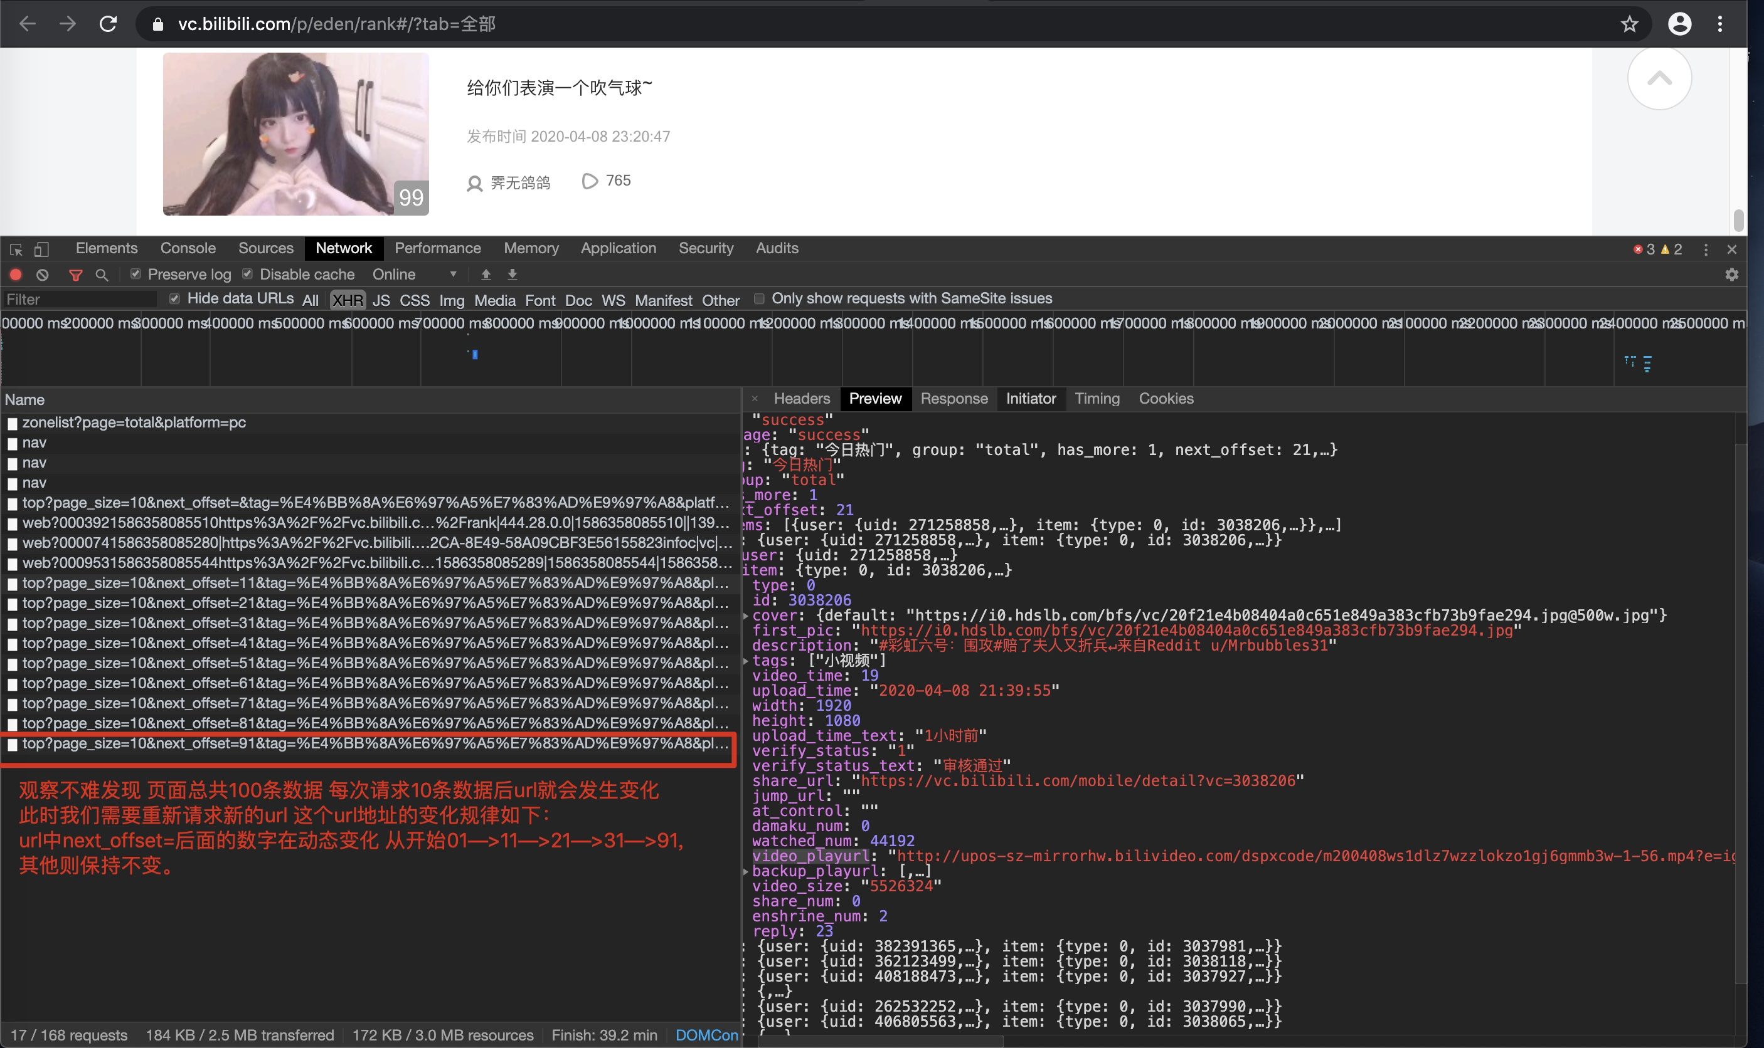Expand the tags array in preview
The image size is (1764, 1048).
pos(747,661)
